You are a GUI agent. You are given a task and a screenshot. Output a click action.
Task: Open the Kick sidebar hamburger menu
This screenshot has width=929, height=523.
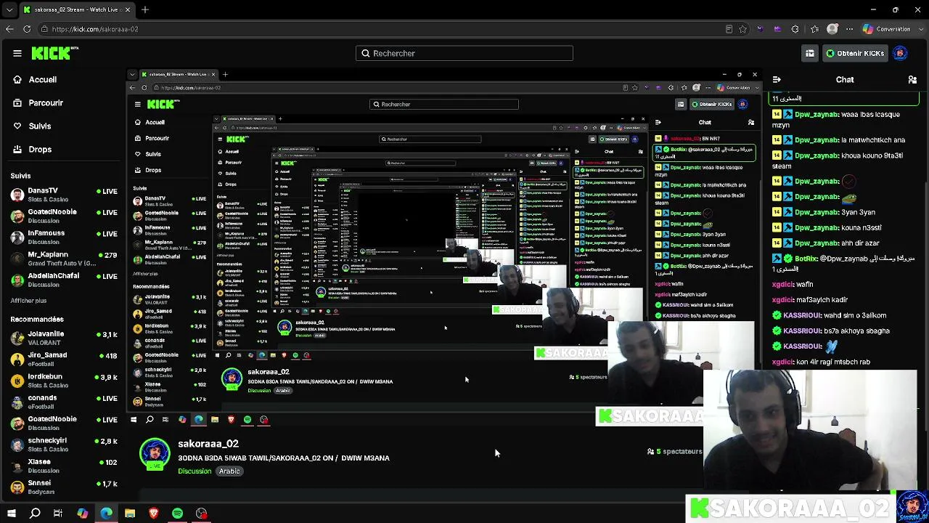coord(17,53)
